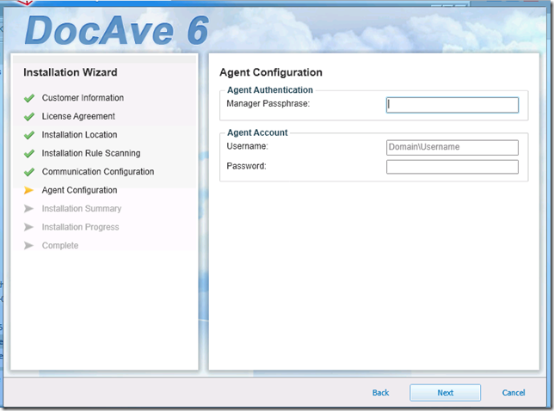The height and width of the screenshot is (411, 554).
Task: Click the green checkmark beside Installation Rule Scanning
Action: pos(29,153)
